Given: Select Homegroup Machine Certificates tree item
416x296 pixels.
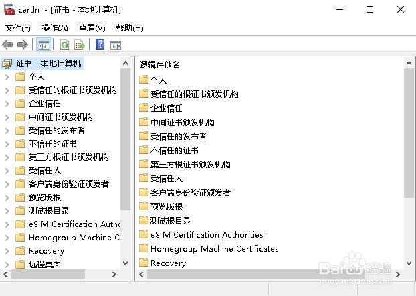Looking at the screenshot, I should (74, 238).
